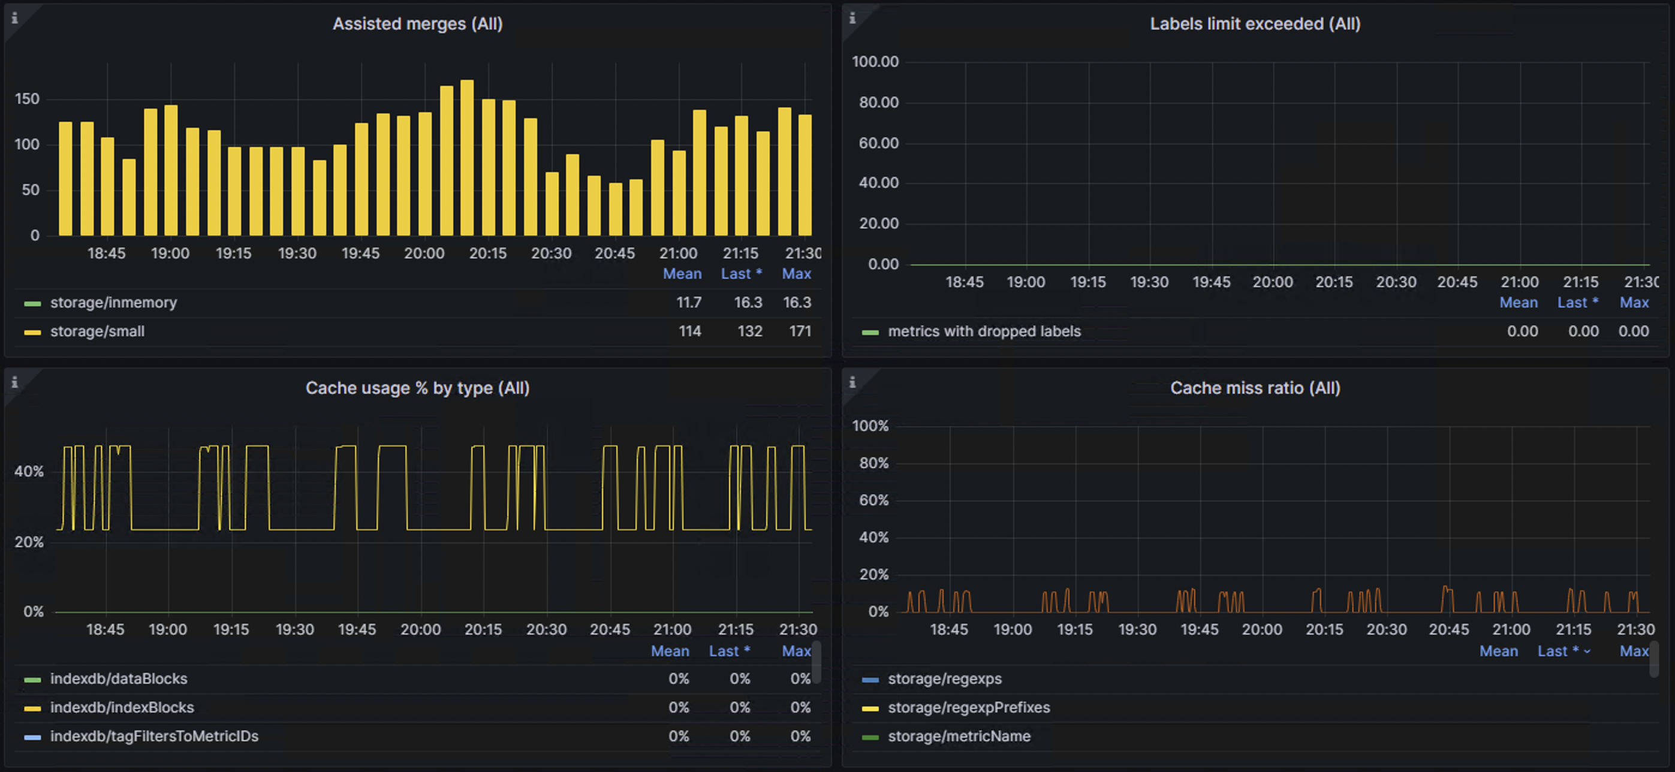
Task: Toggle the indexdb/indexBlocks series
Action: point(122,707)
